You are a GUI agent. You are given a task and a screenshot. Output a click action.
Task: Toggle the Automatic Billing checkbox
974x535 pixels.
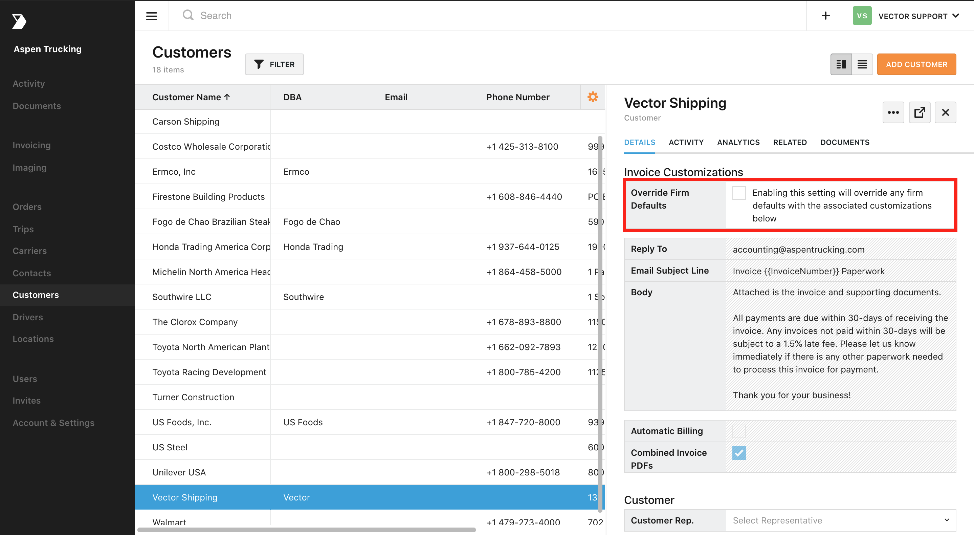coord(739,431)
